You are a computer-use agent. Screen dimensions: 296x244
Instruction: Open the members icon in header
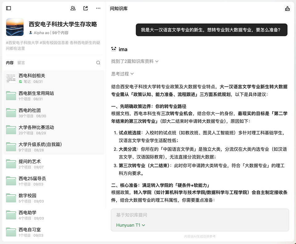coord(73,8)
